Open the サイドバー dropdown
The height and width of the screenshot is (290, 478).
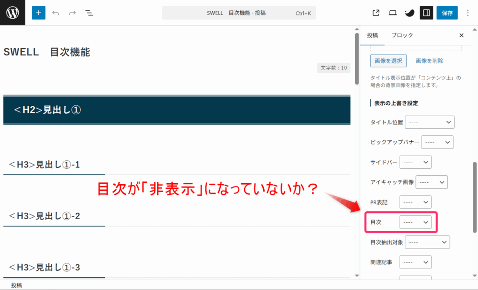(x=415, y=162)
